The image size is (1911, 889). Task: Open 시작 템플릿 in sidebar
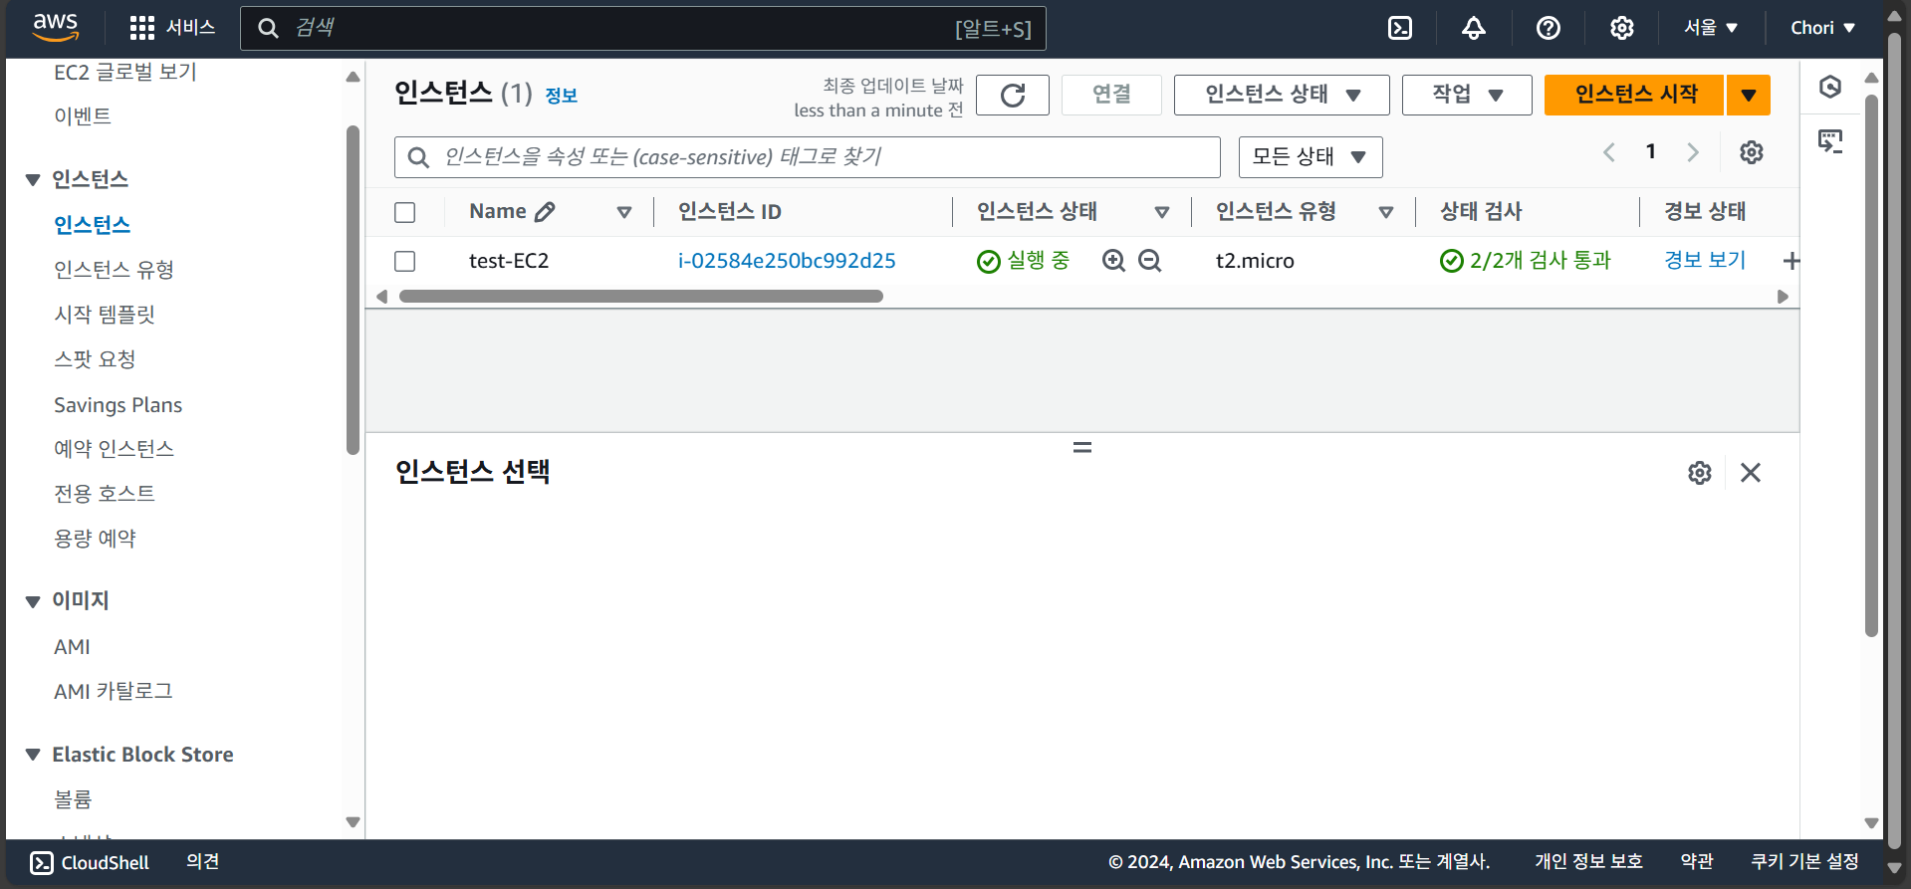point(105,315)
